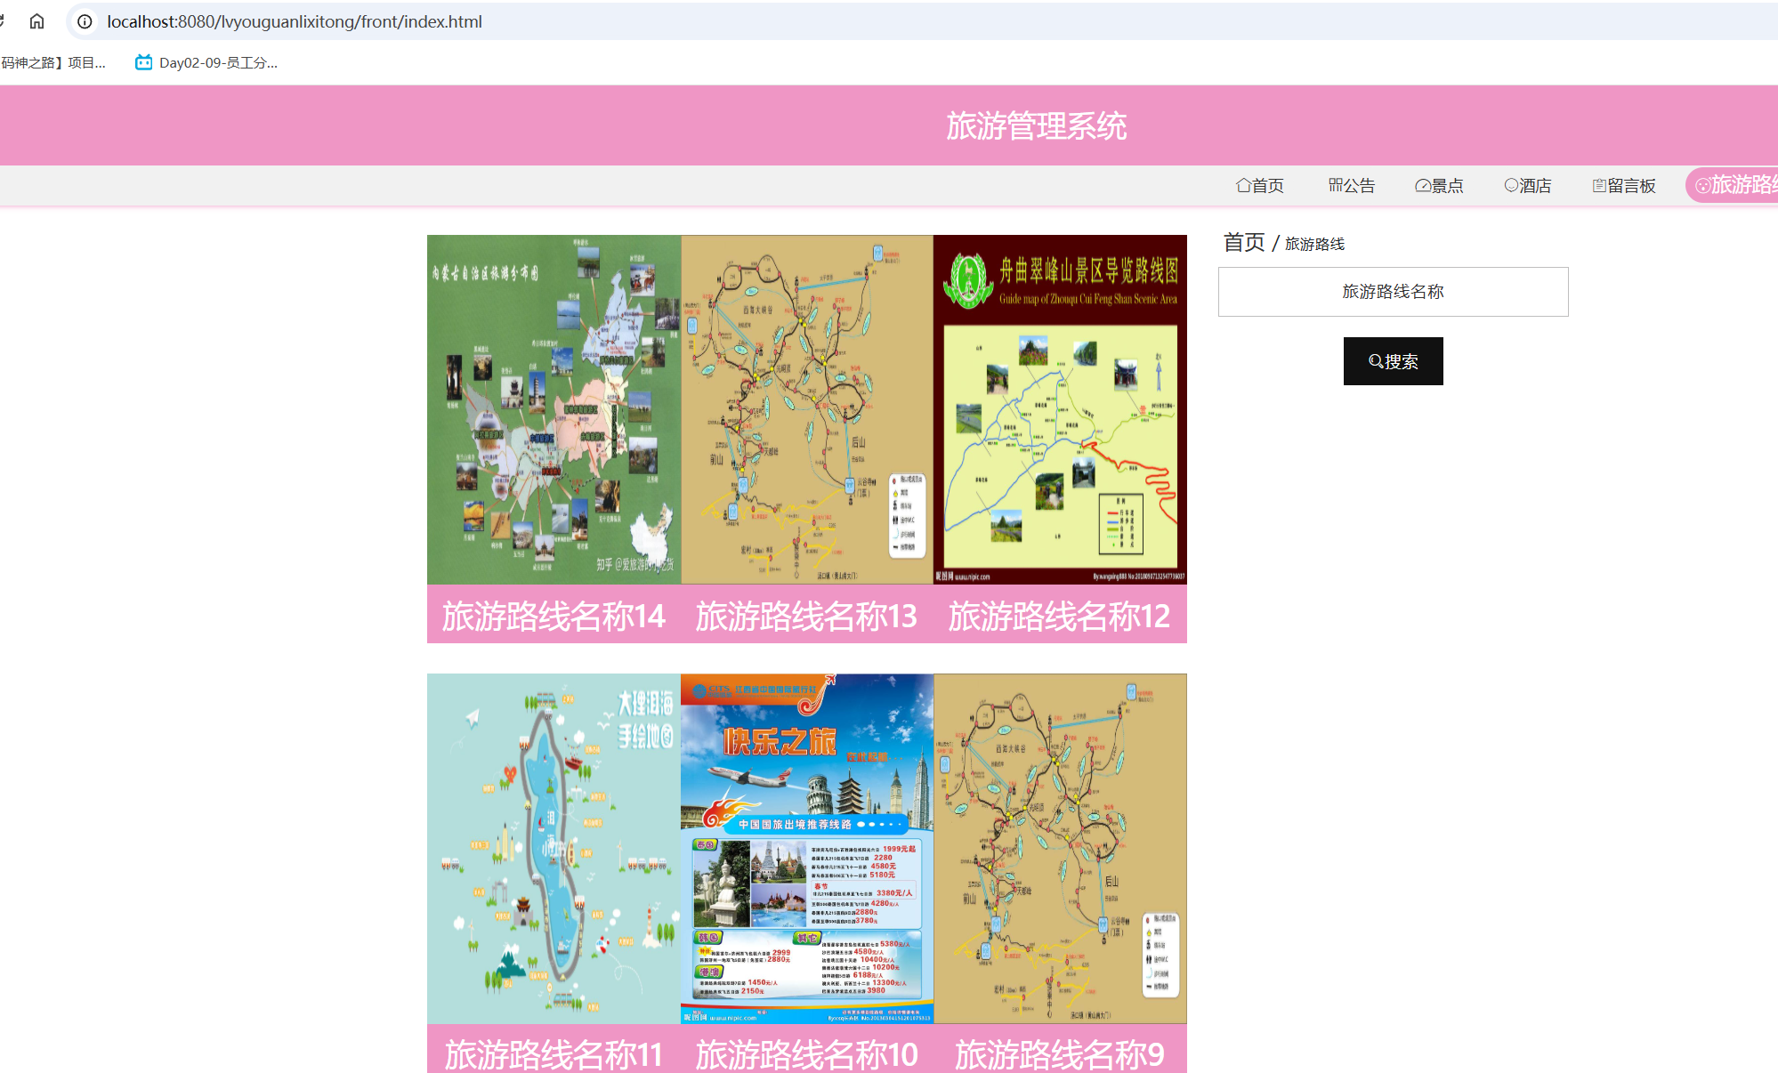Image resolution: width=1778 pixels, height=1073 pixels.
Task: Click the 旅游路线名称12 title label
Action: click(x=1059, y=616)
